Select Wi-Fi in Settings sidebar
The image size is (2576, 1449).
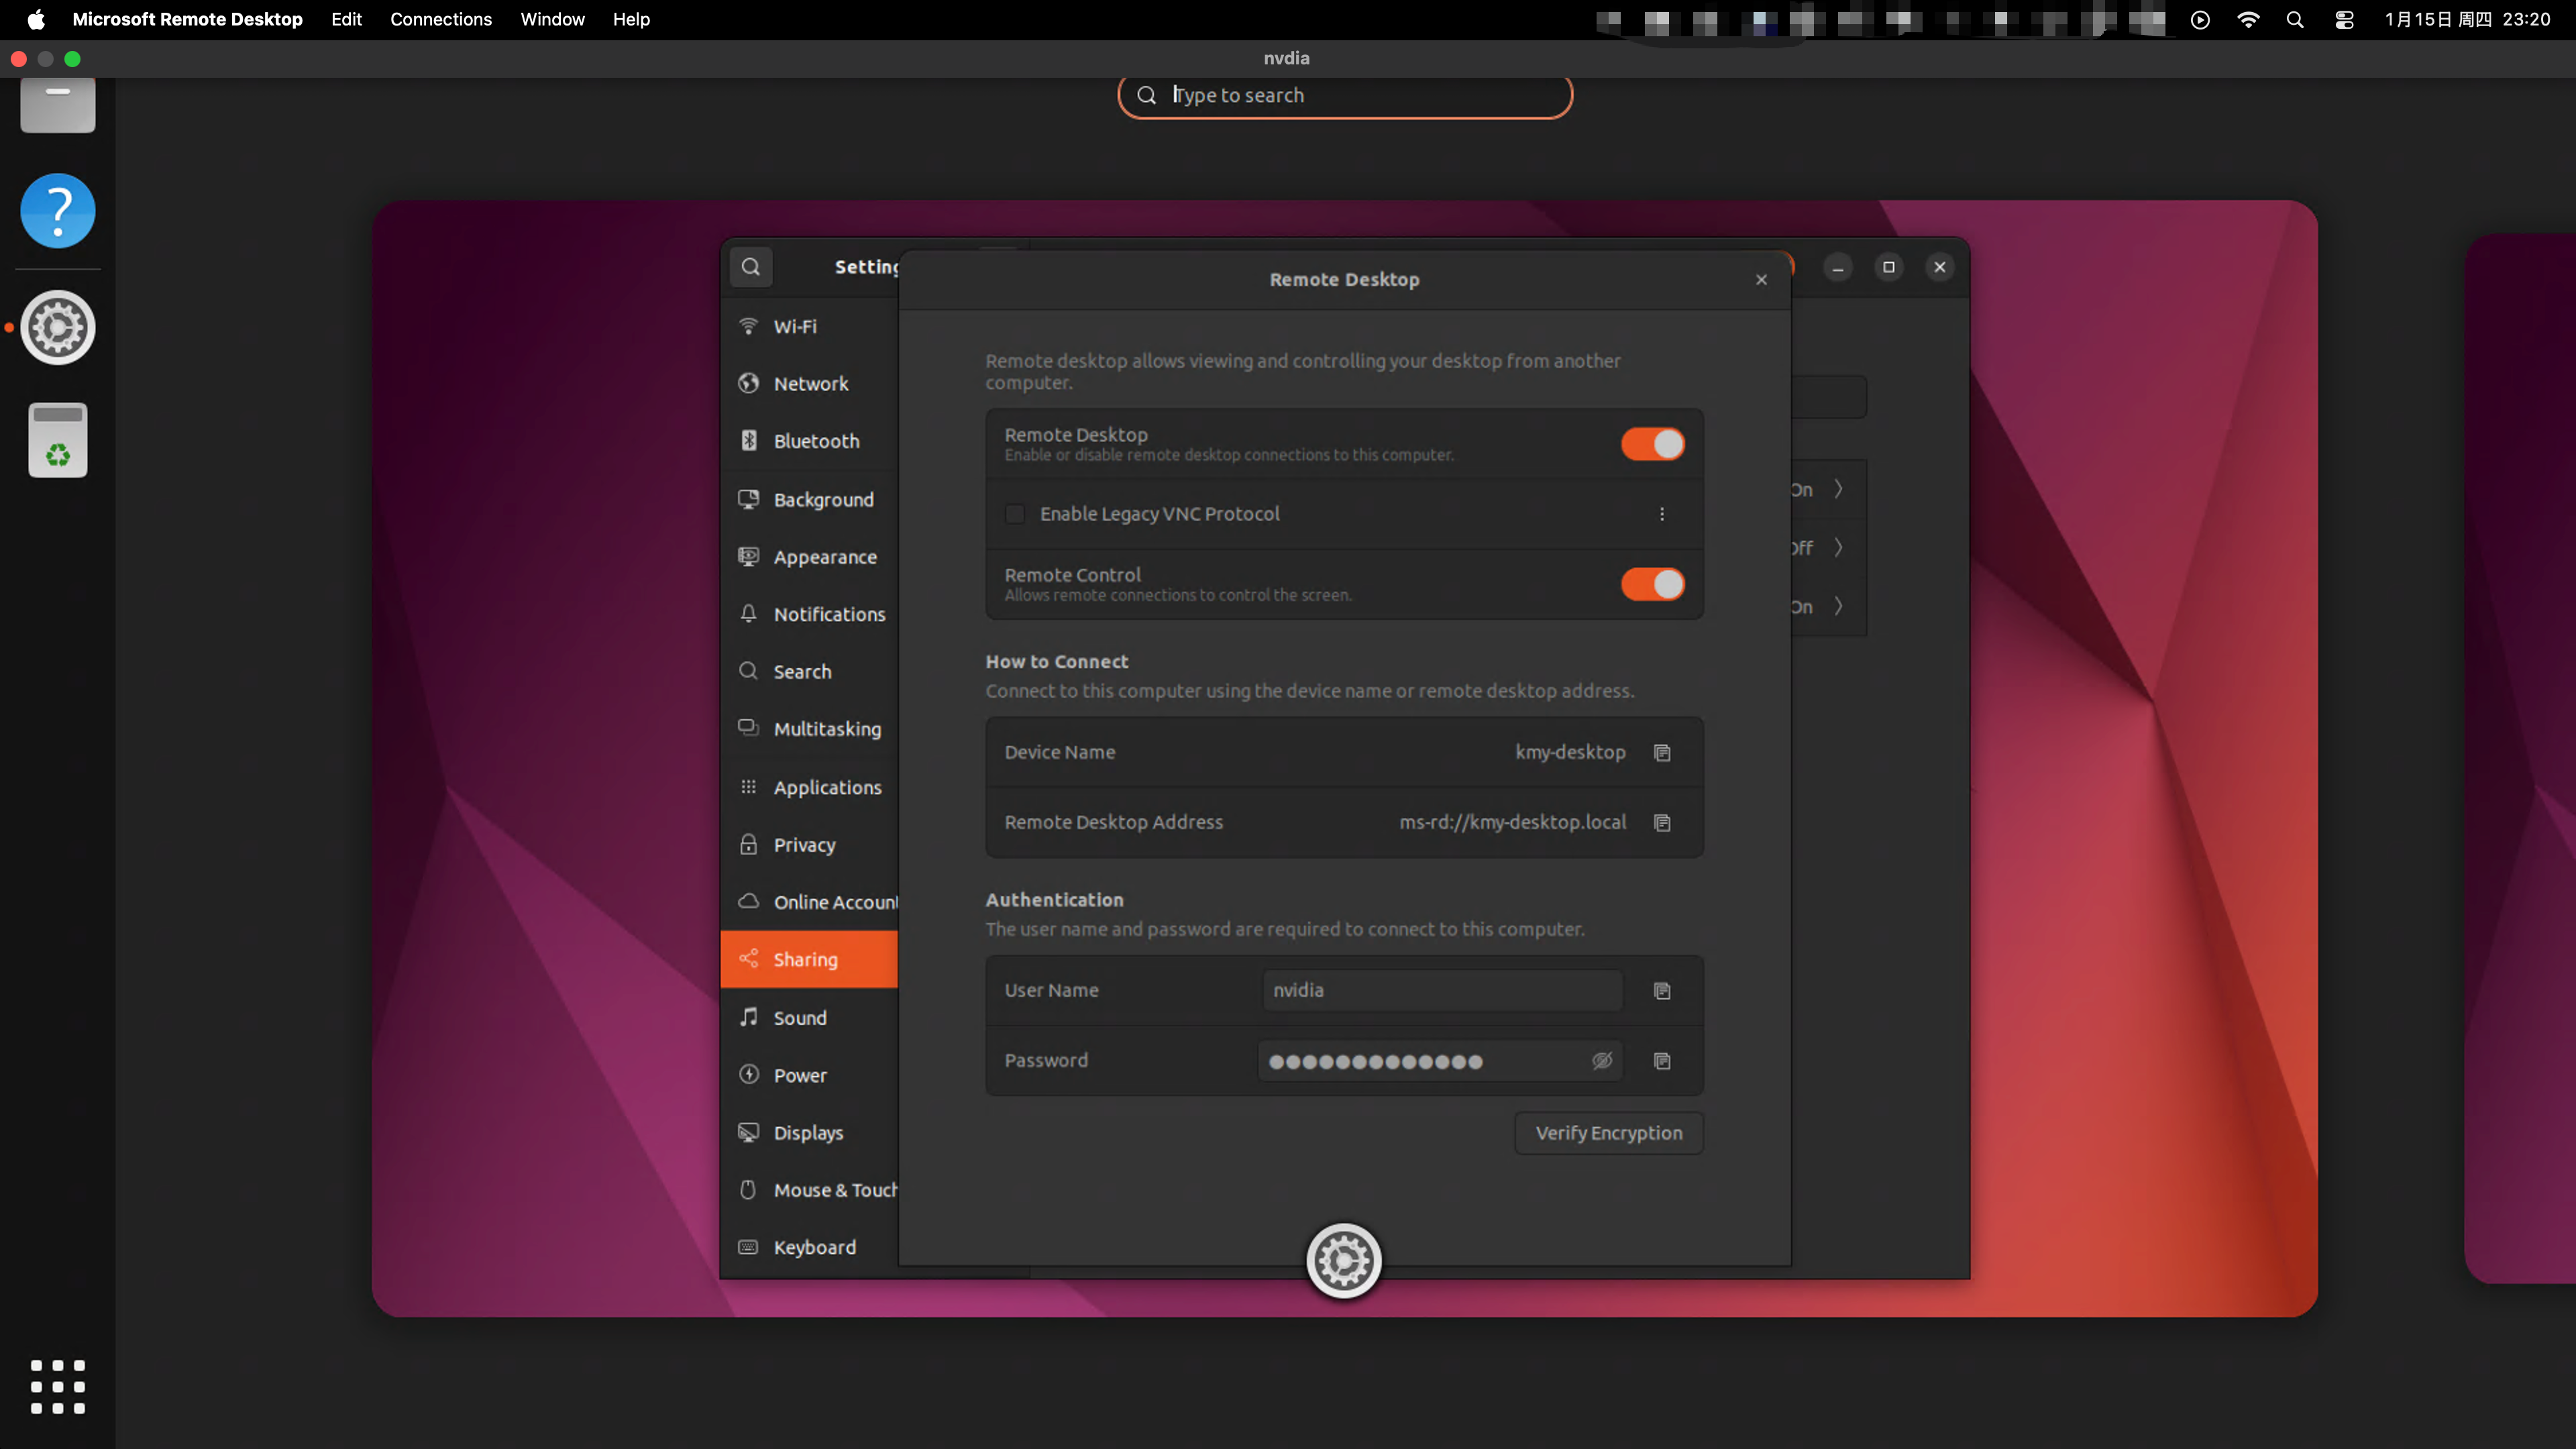coord(809,326)
